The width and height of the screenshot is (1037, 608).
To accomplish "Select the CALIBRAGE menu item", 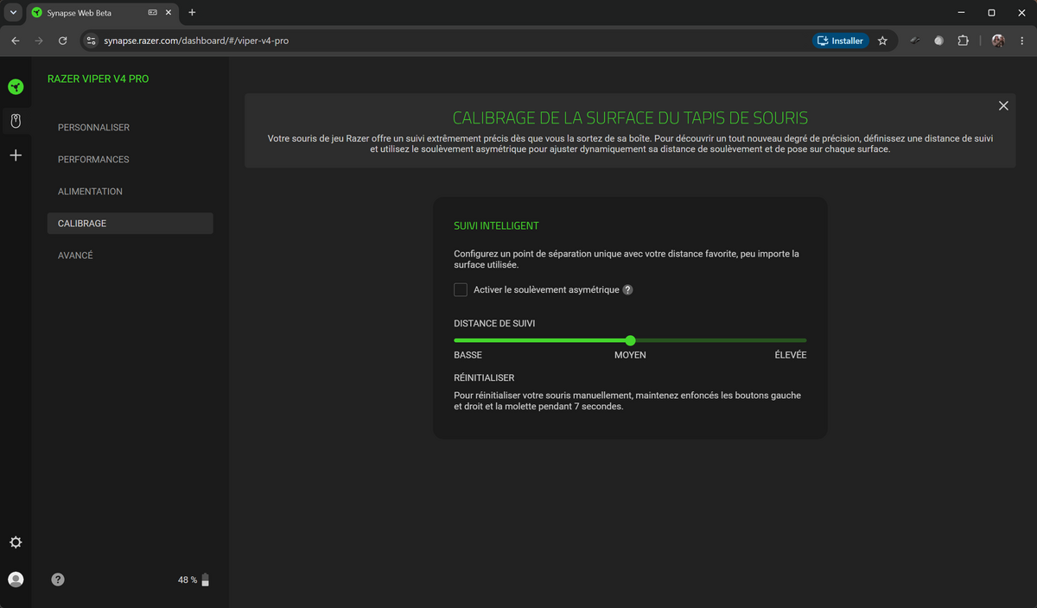I will pos(130,224).
